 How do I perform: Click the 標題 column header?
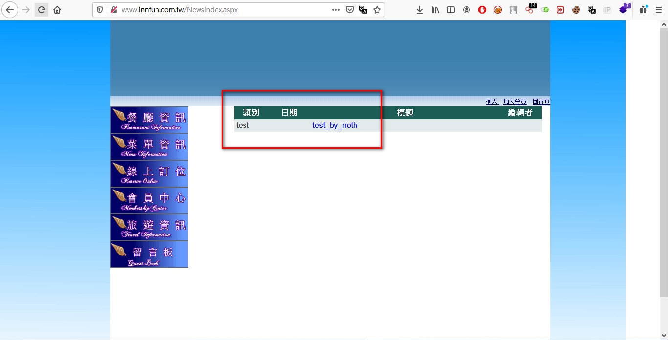click(405, 113)
